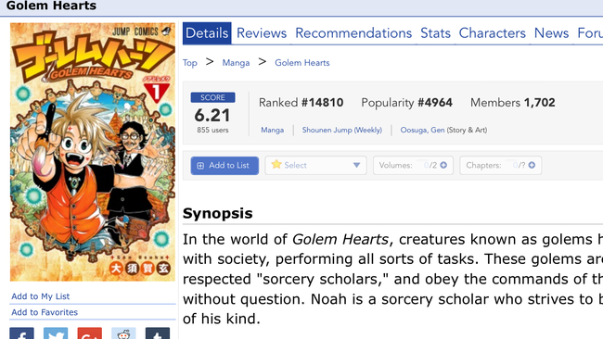Share to Reddit icon
603x339 pixels.
tap(123, 333)
